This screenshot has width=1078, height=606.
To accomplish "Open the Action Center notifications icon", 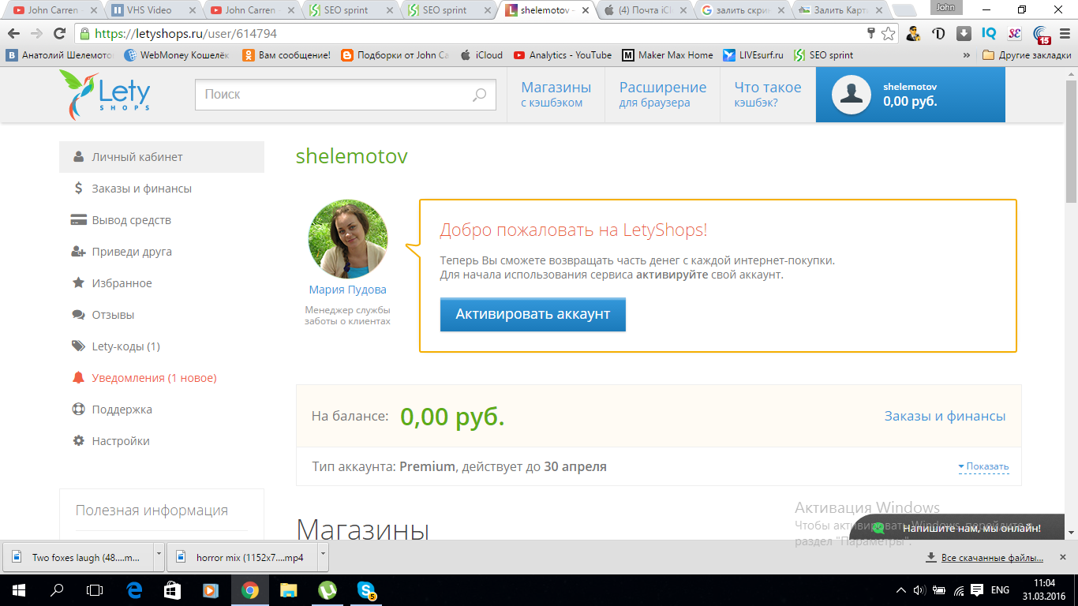I will click(977, 589).
